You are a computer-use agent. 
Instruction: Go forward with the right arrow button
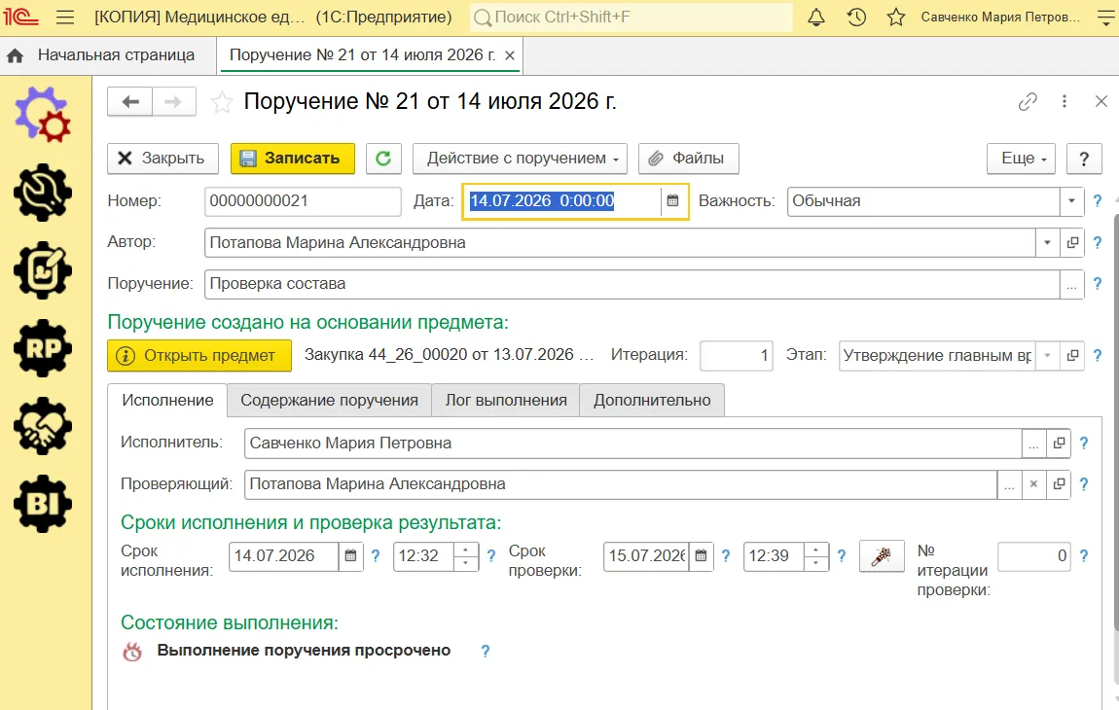tap(173, 102)
